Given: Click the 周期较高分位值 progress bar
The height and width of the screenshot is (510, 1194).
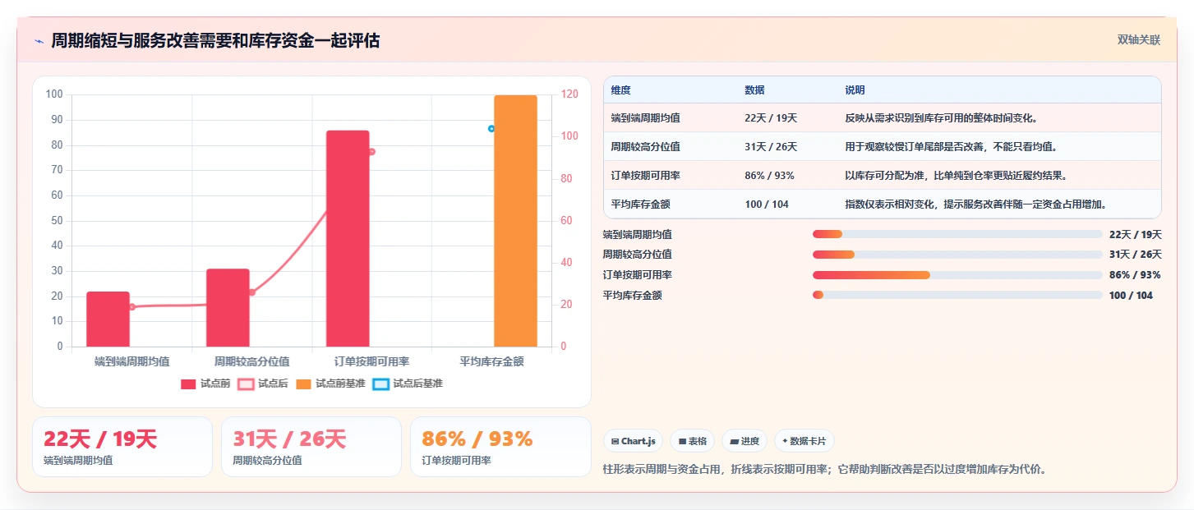Looking at the screenshot, I should point(957,255).
